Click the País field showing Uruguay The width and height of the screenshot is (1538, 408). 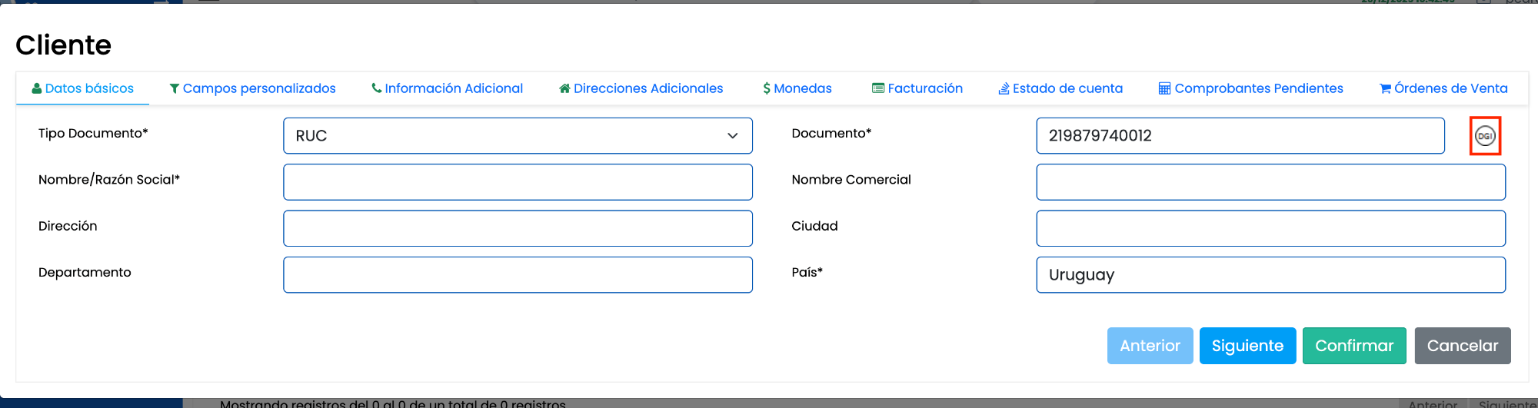click(1270, 274)
